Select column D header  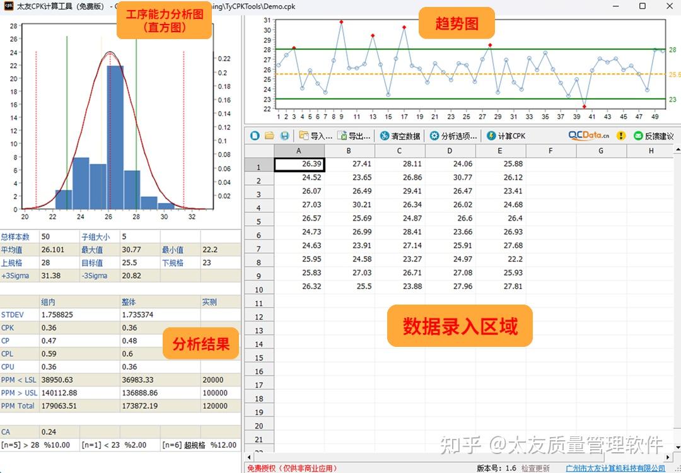tap(450, 151)
